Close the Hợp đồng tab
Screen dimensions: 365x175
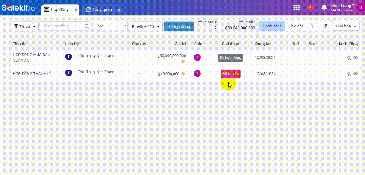coord(76,9)
